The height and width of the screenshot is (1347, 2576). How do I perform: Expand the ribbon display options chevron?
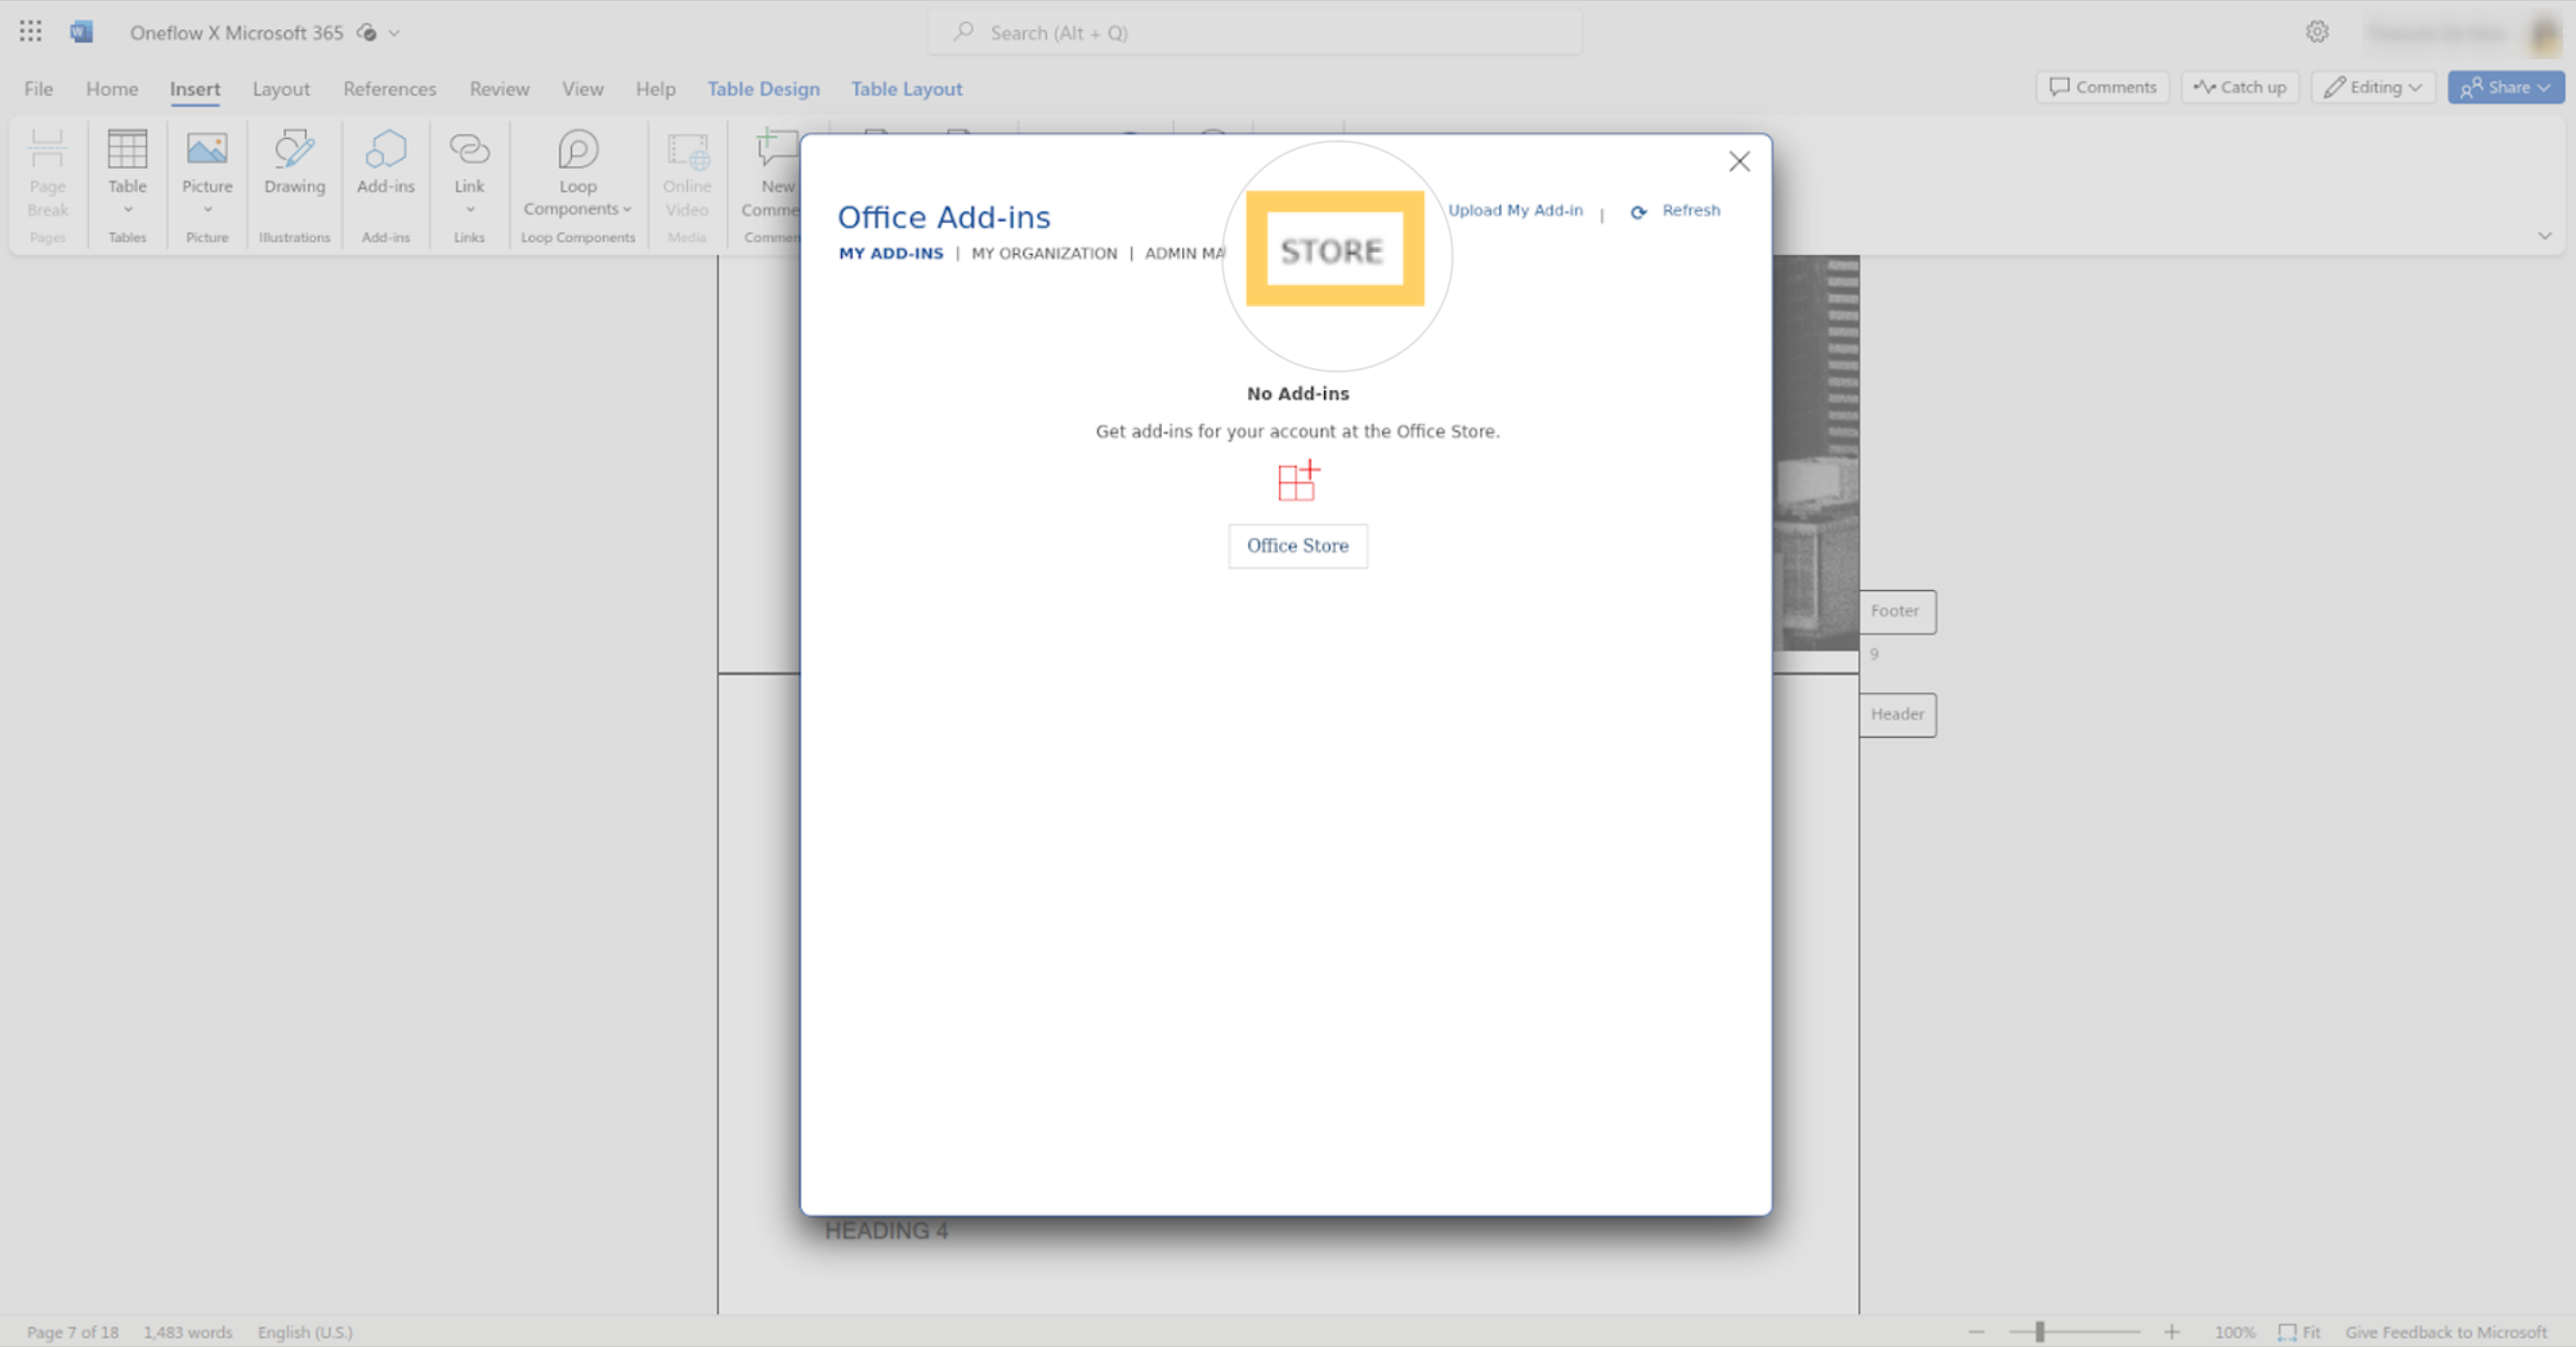tap(2544, 236)
